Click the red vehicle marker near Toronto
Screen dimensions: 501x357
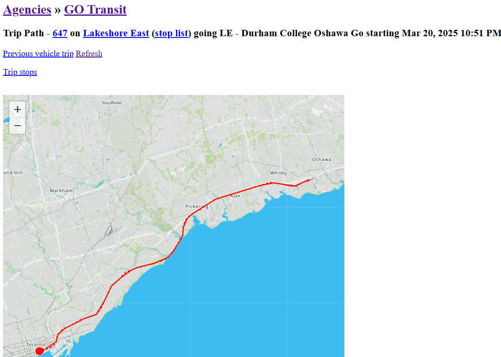coord(39,351)
